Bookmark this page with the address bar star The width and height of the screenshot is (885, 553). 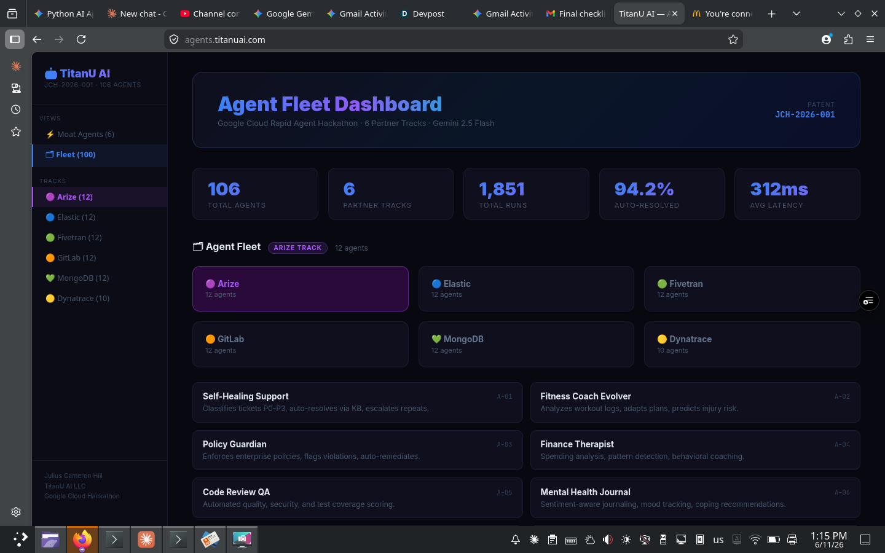pos(733,39)
